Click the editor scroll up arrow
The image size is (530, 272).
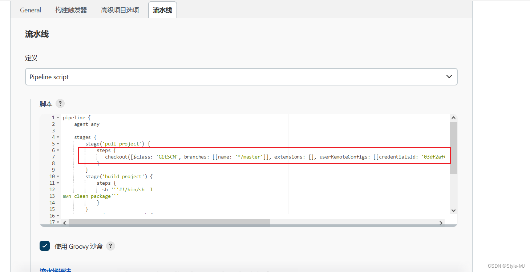pos(453,118)
